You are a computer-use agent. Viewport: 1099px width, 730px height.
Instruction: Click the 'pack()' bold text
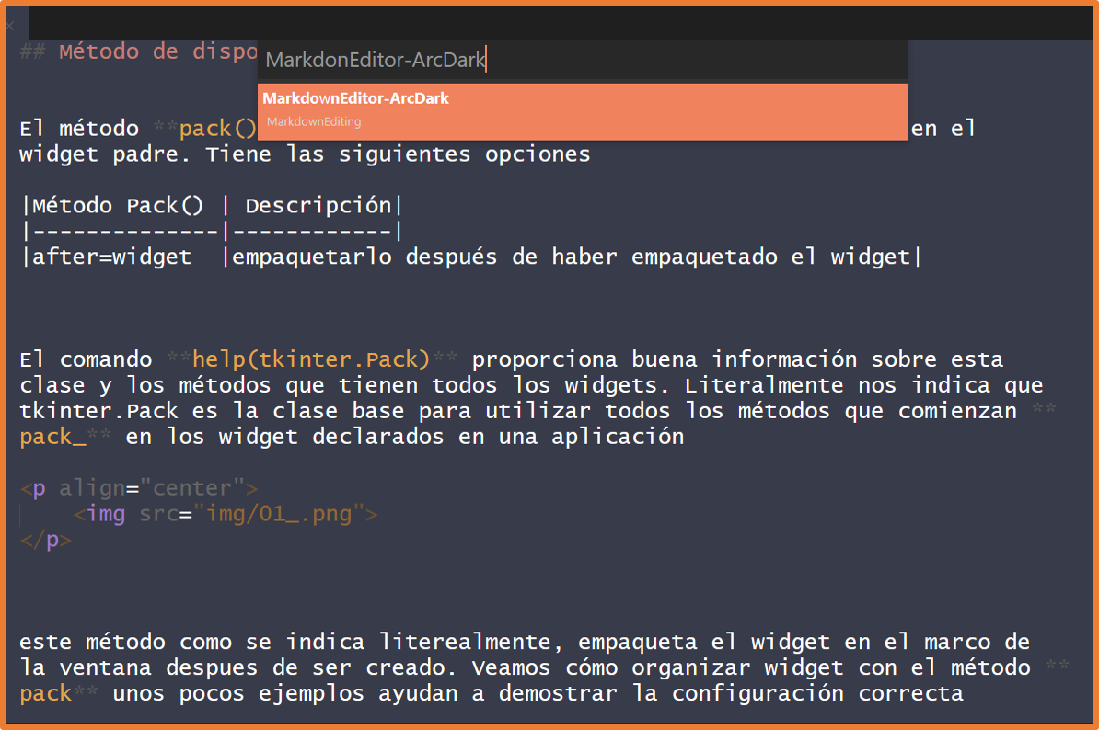tap(218, 129)
